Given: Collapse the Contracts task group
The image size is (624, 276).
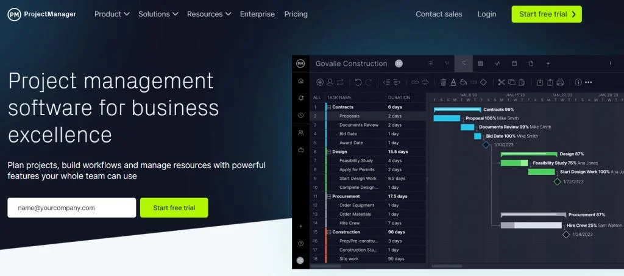Looking at the screenshot, I should coord(329,107).
